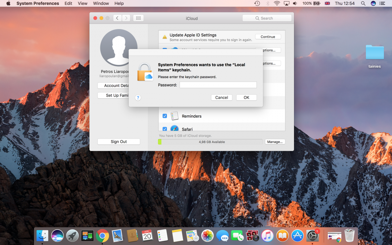Open Messages app in the Dock

pos(222,236)
